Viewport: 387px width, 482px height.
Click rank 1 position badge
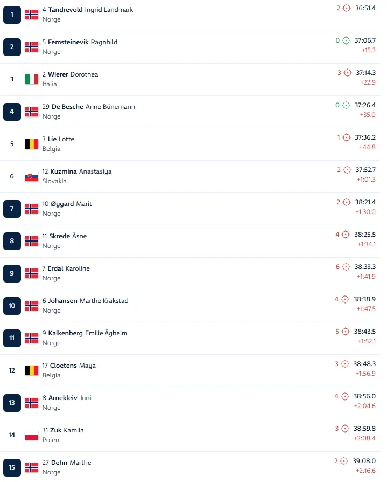pyautogui.click(x=12, y=15)
